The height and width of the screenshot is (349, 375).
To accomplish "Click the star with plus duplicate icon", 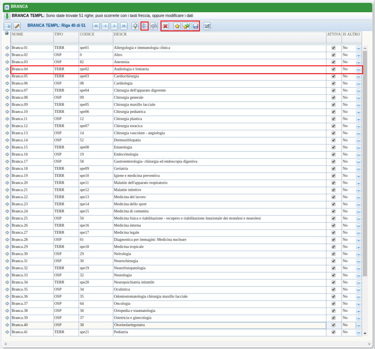I will click(186, 26).
